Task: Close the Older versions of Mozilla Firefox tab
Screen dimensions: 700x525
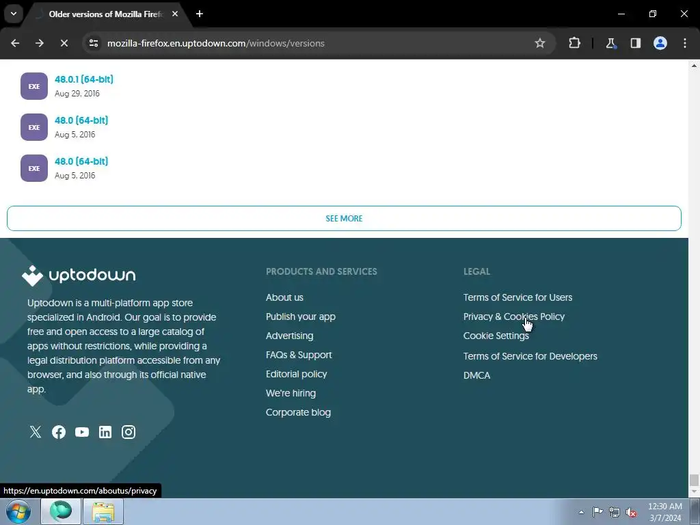Action: click(x=175, y=14)
